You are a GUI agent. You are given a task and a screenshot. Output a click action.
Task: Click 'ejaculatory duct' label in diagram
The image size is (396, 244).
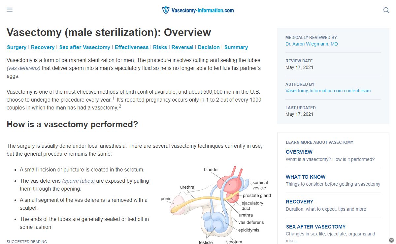252,206
